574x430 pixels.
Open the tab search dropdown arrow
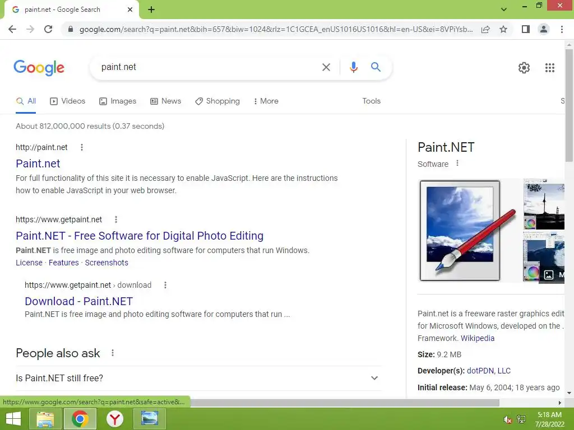tap(504, 10)
